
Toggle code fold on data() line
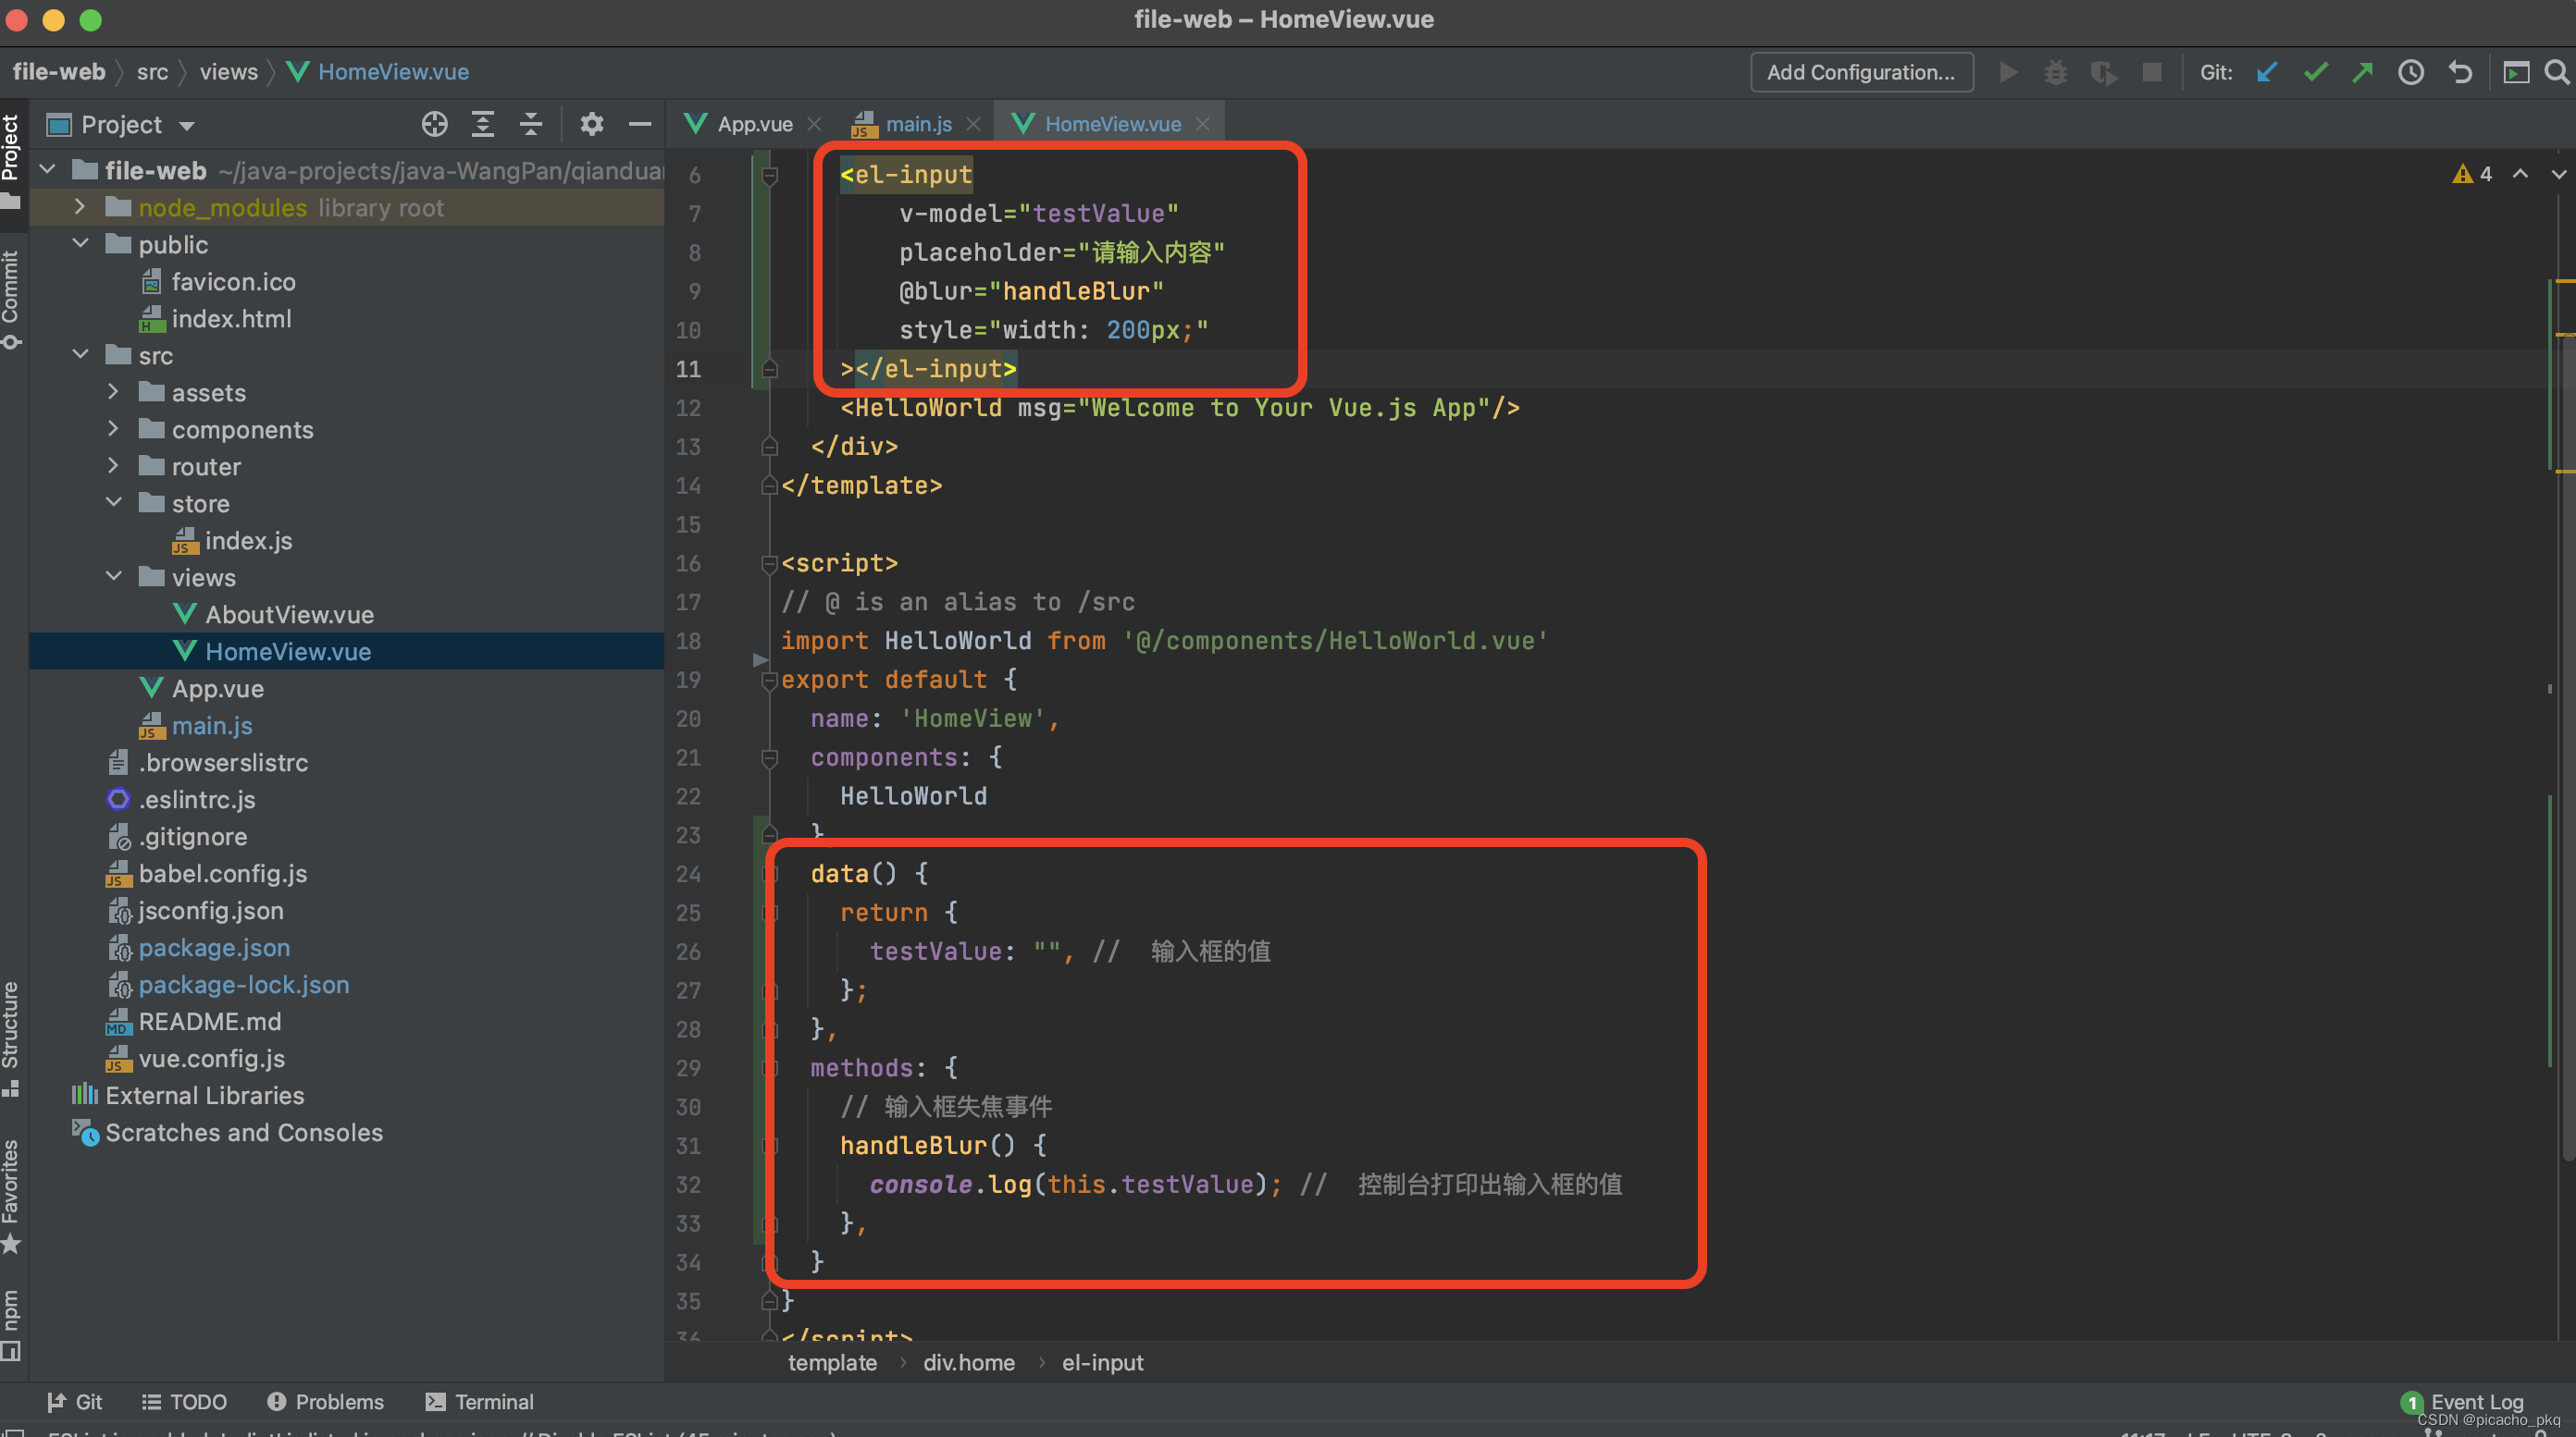[771, 875]
